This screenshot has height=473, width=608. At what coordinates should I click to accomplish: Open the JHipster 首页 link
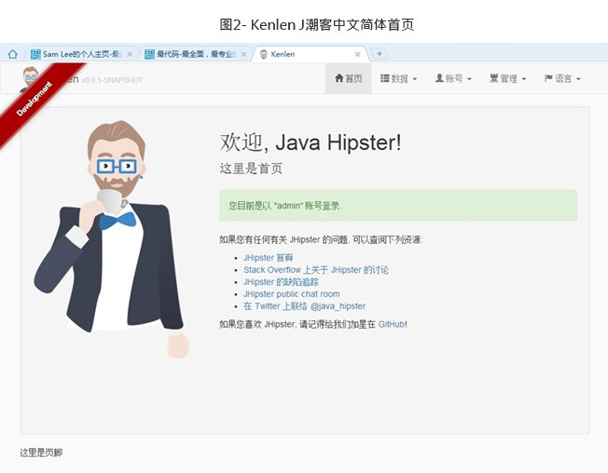click(x=268, y=258)
